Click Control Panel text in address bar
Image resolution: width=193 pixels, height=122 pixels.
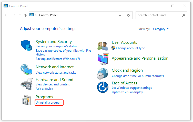48,15
